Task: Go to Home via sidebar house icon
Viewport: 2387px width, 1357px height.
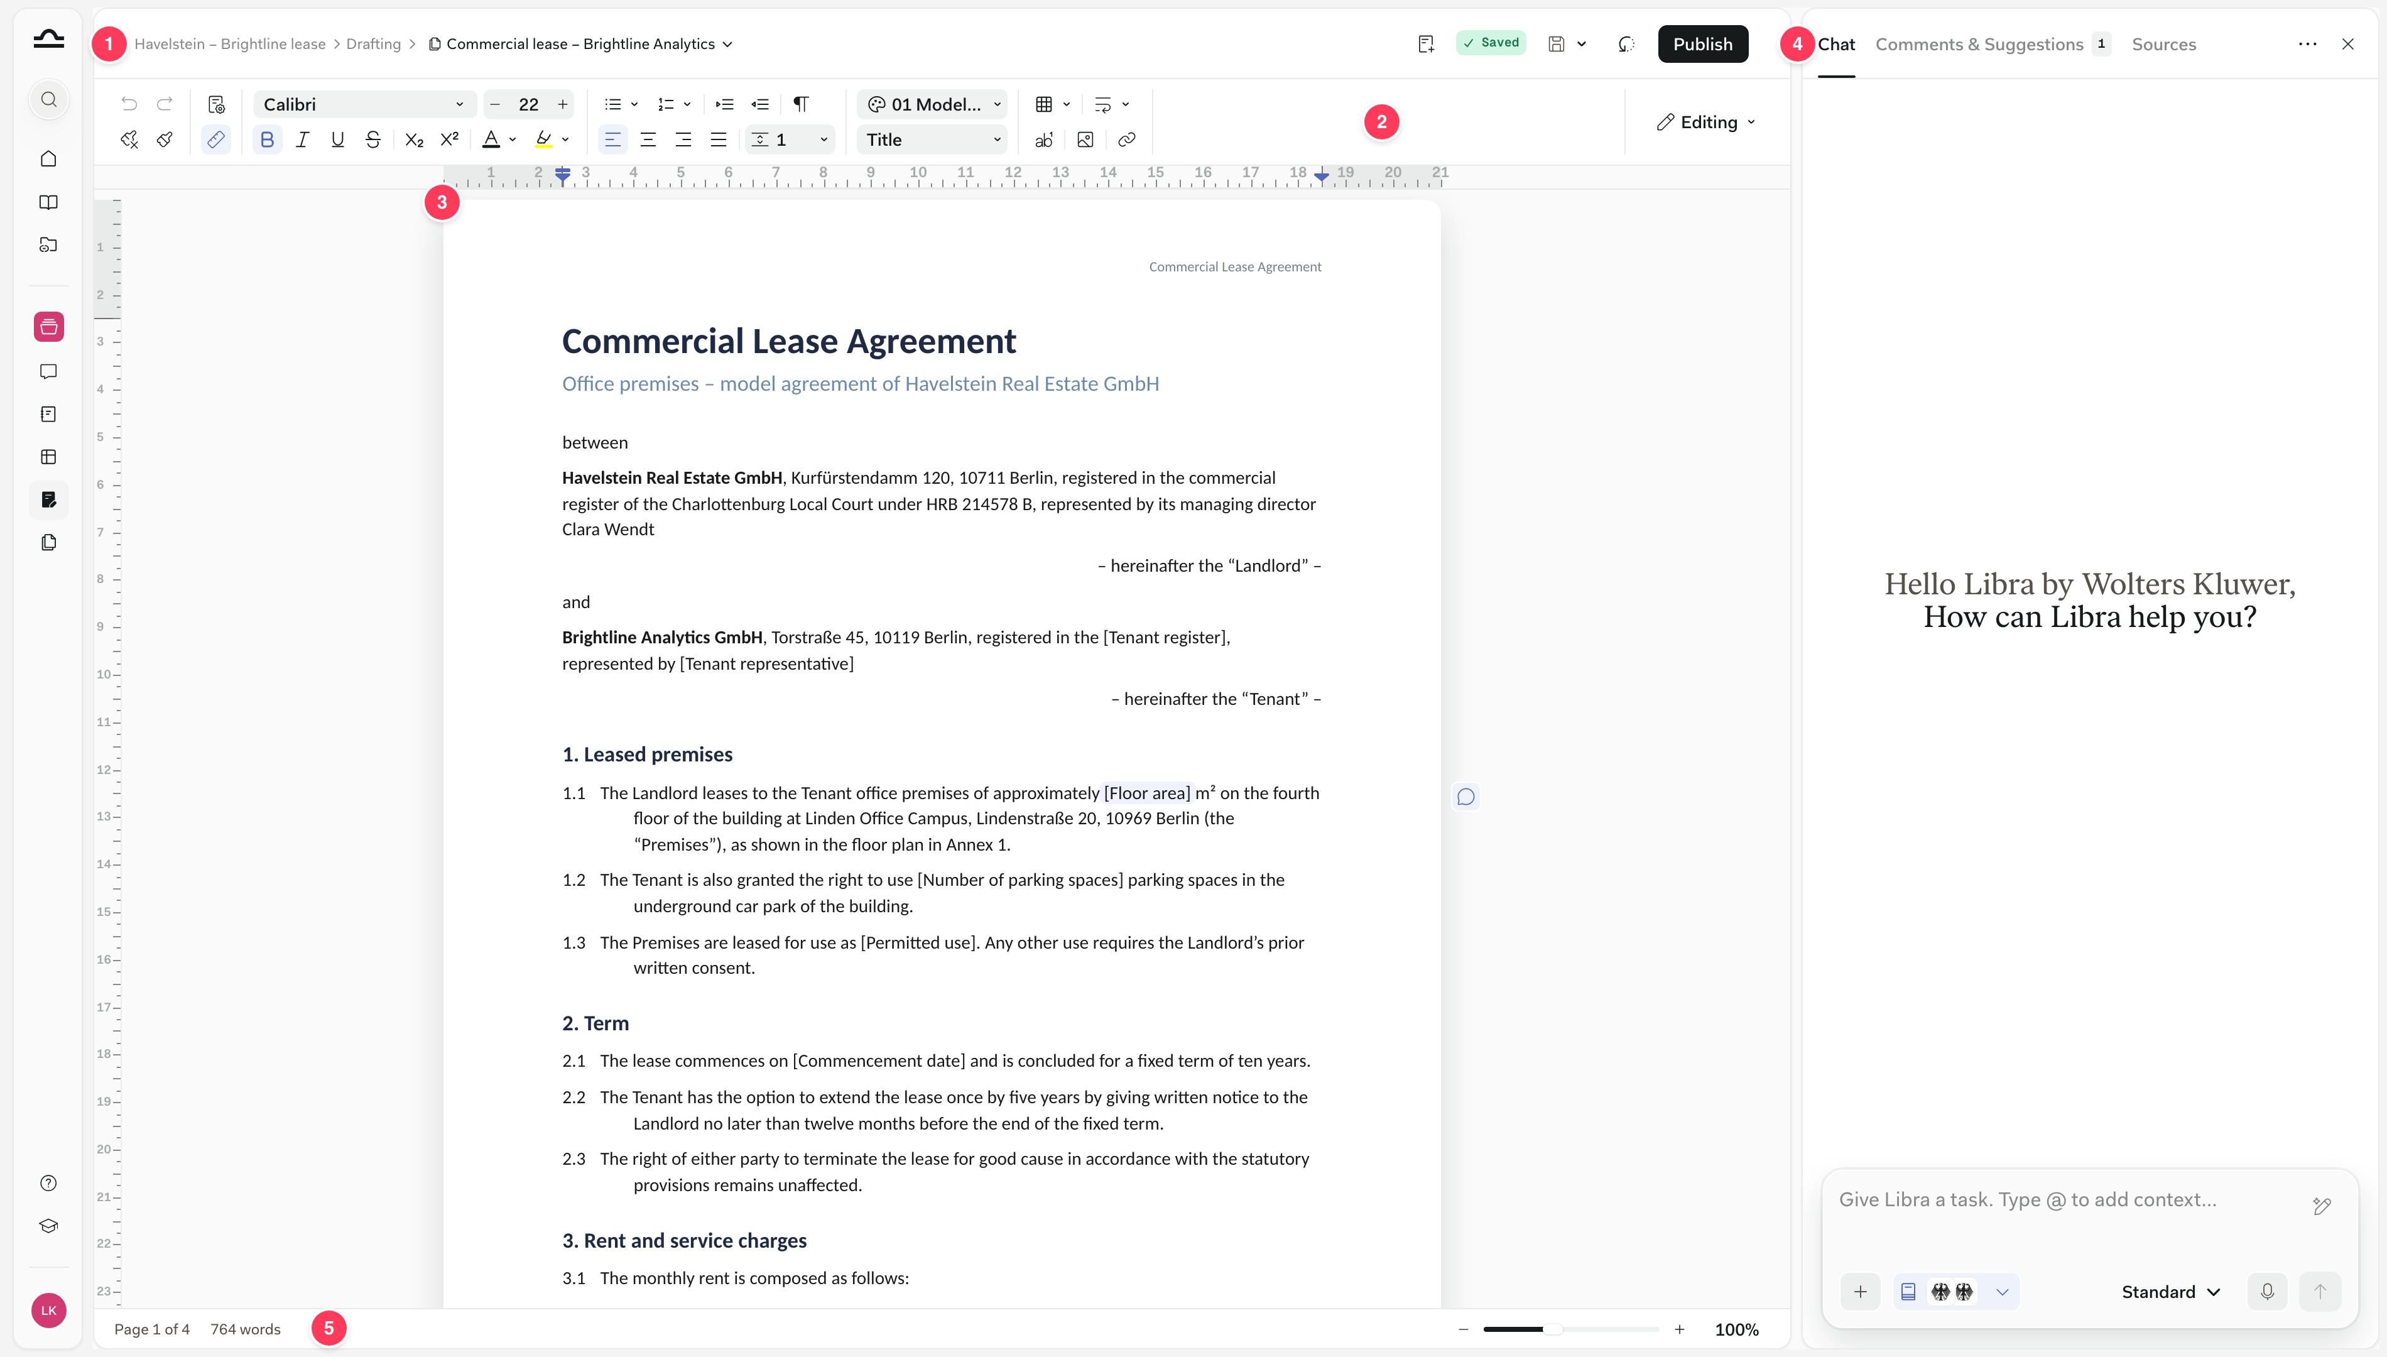Action: point(48,158)
